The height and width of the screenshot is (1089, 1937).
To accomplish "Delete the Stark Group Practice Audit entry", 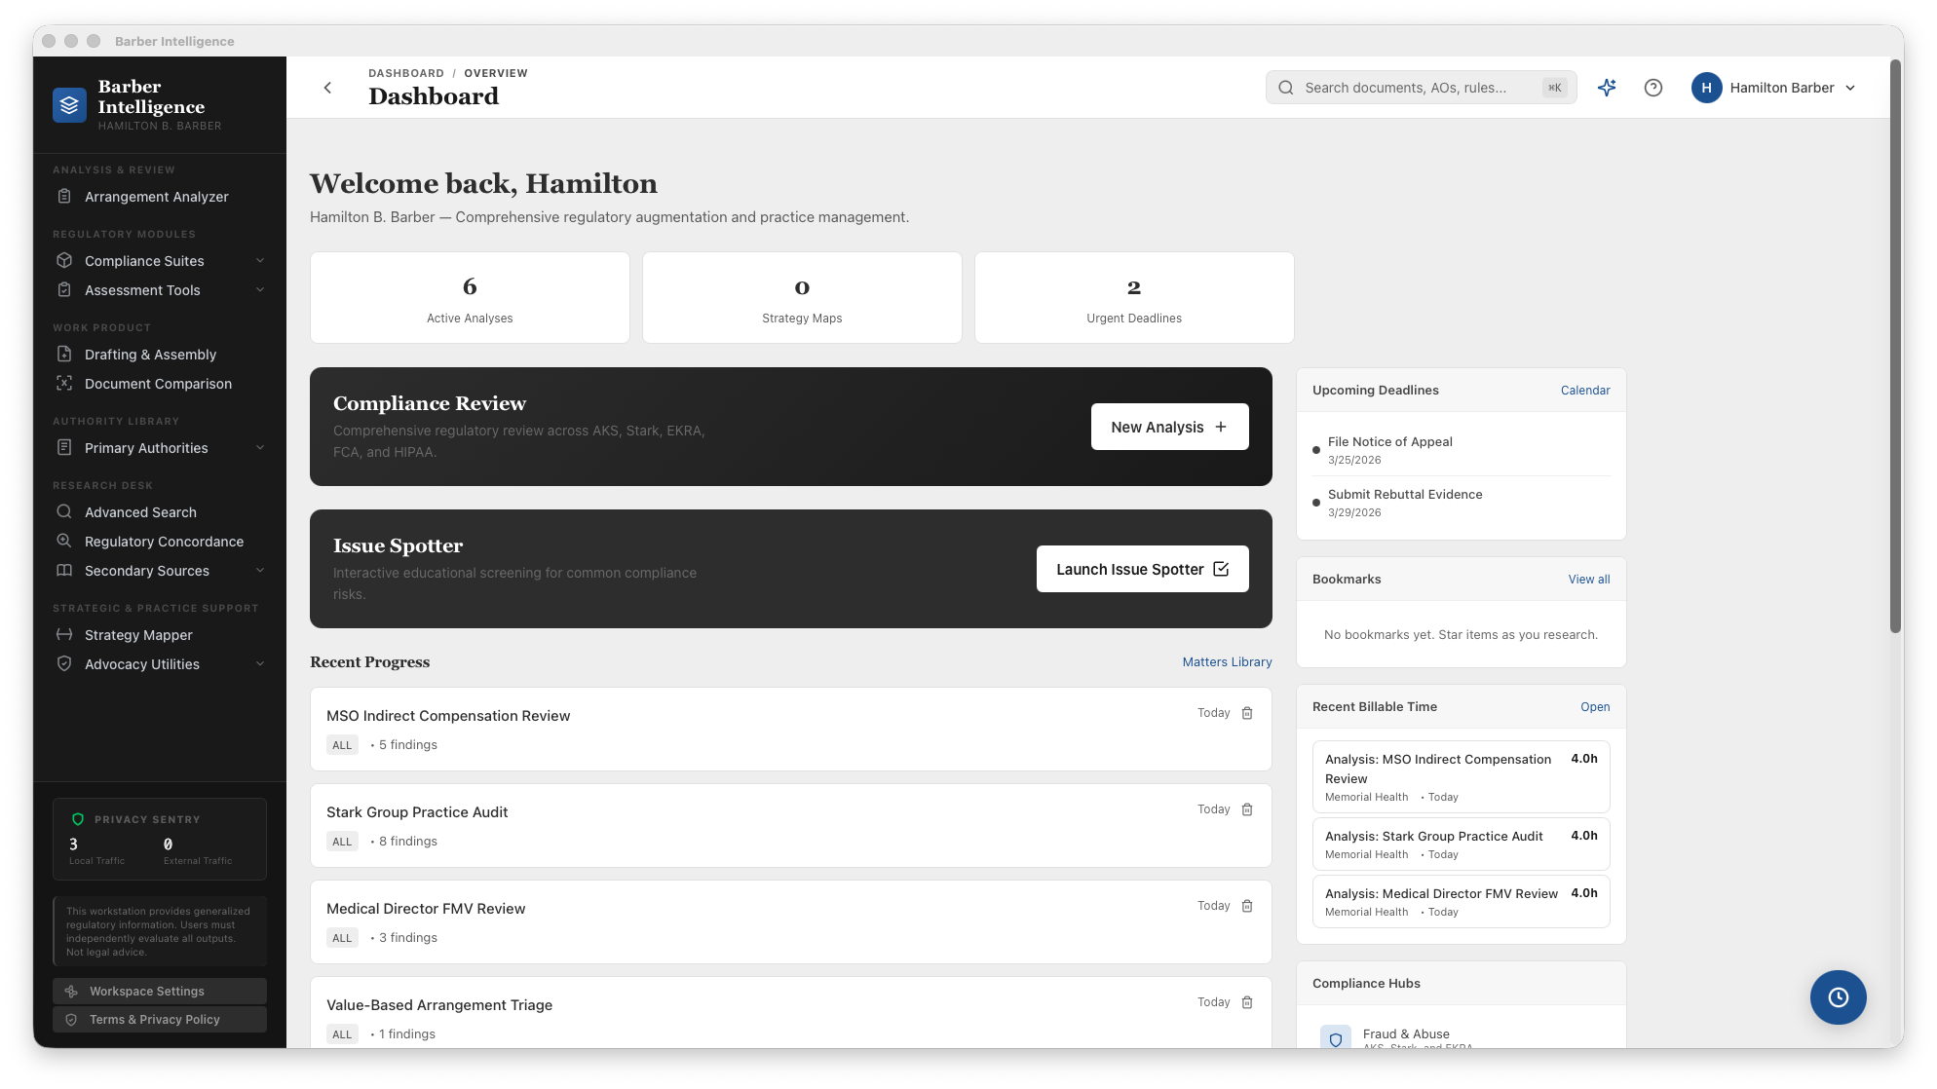I will pyautogui.click(x=1247, y=809).
